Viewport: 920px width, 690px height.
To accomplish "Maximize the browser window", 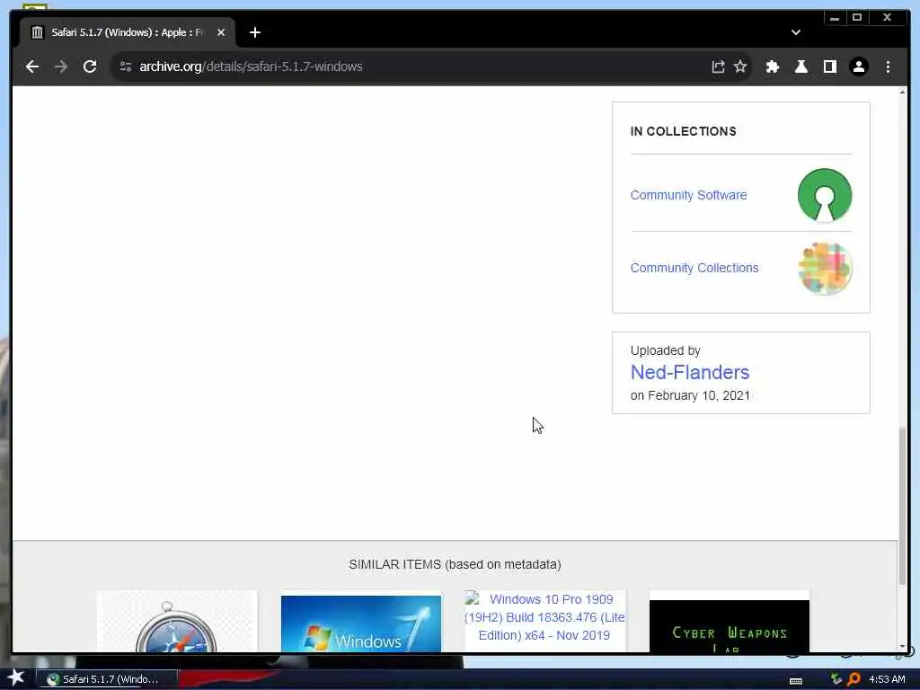I will 857,18.
